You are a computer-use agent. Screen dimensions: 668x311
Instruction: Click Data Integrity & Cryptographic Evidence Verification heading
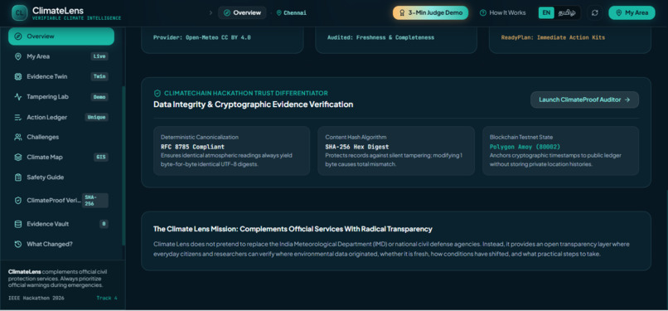coord(253,104)
